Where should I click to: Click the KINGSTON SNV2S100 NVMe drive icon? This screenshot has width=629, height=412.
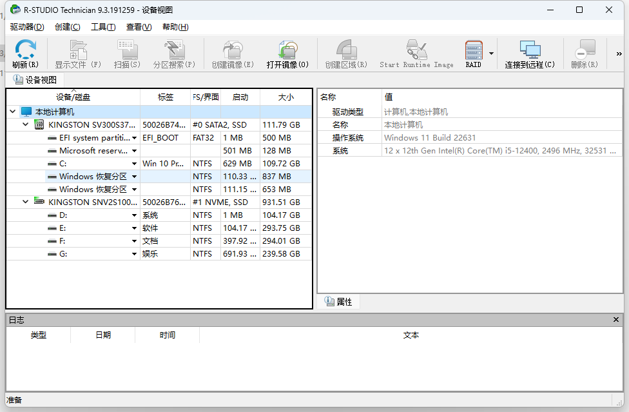[x=39, y=201]
